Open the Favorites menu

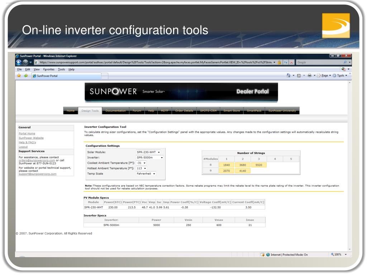tap(49, 69)
